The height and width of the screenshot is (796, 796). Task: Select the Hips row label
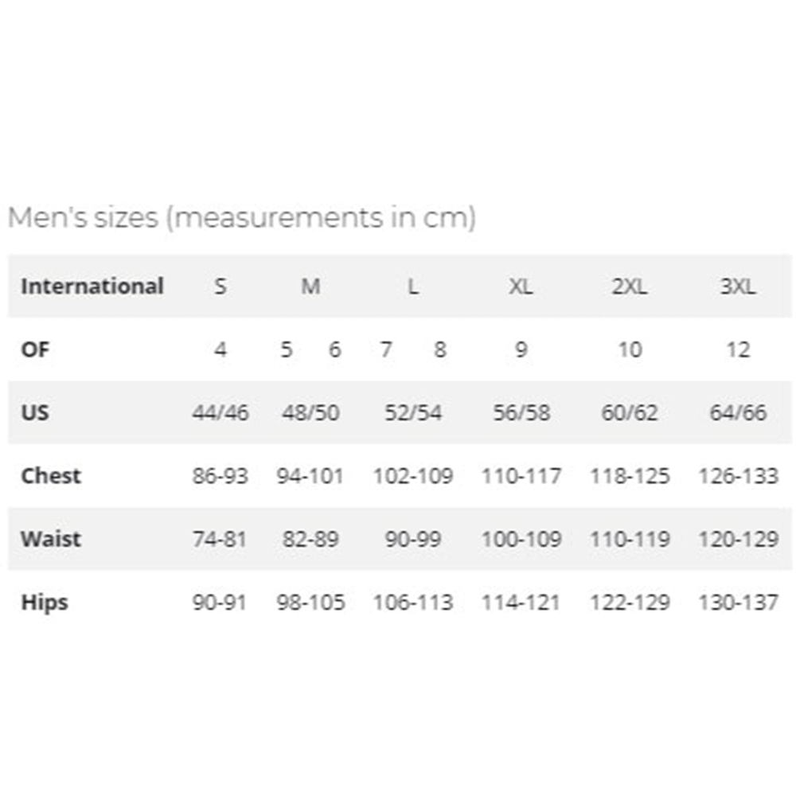point(45,602)
